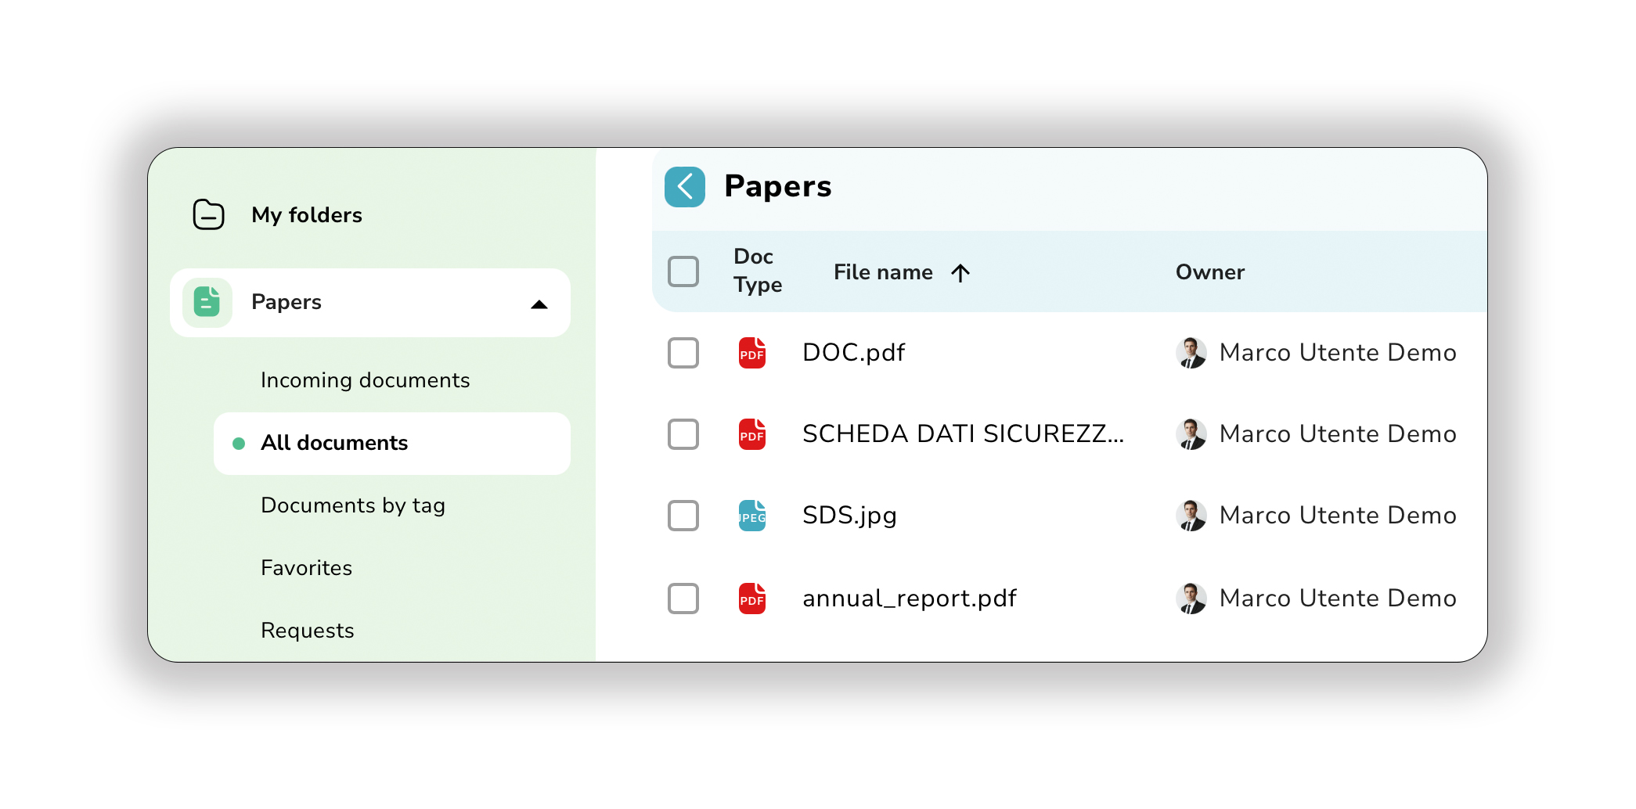Image resolution: width=1636 pixels, height=809 pixels.
Task: Click the My folders icon
Action: [x=207, y=215]
